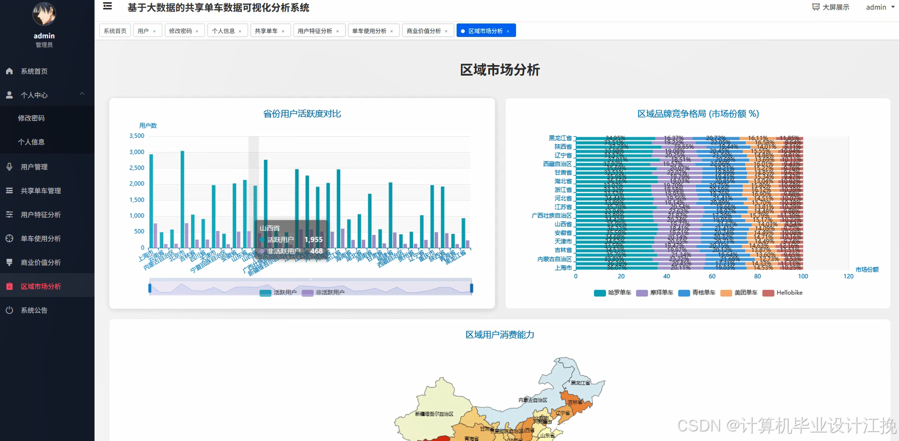Click 黑龙江省 region on the map
Screen dimensions: 899x441
point(580,383)
